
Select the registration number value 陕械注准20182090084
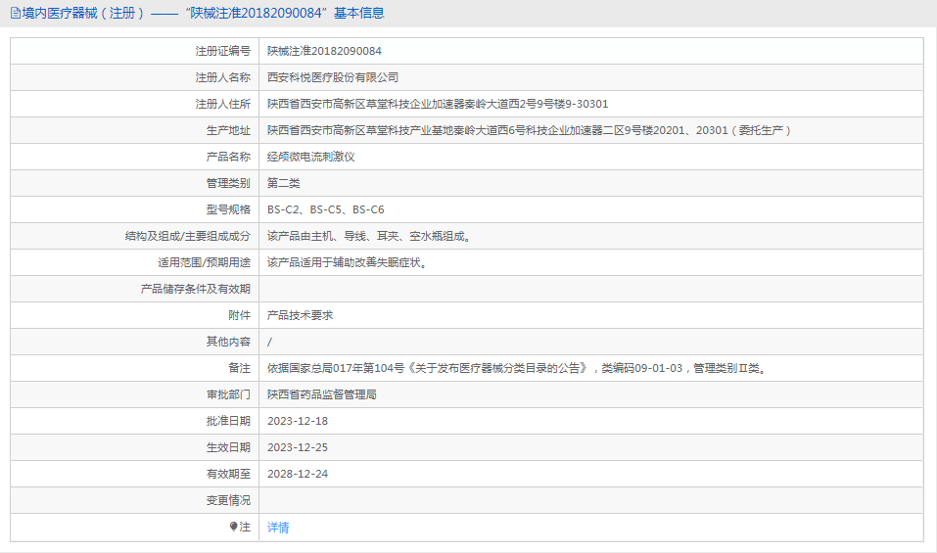pyautogui.click(x=324, y=51)
